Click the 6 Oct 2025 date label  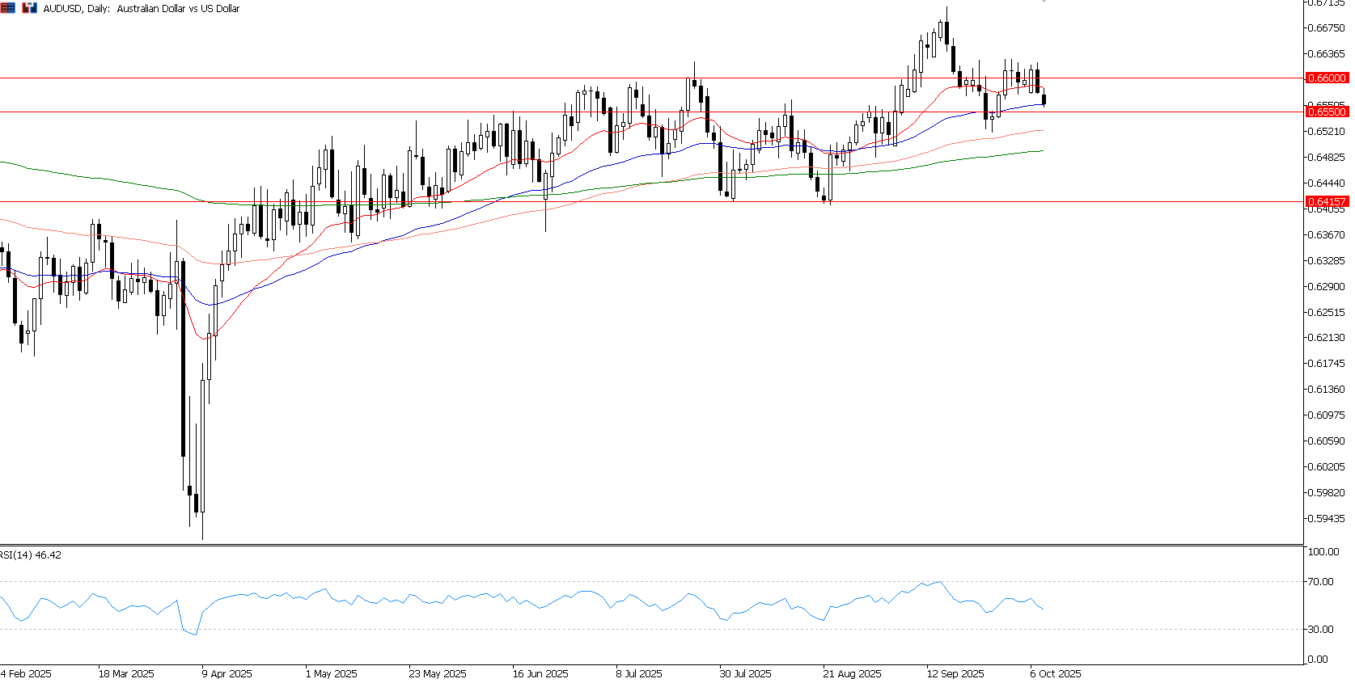pyautogui.click(x=1055, y=673)
